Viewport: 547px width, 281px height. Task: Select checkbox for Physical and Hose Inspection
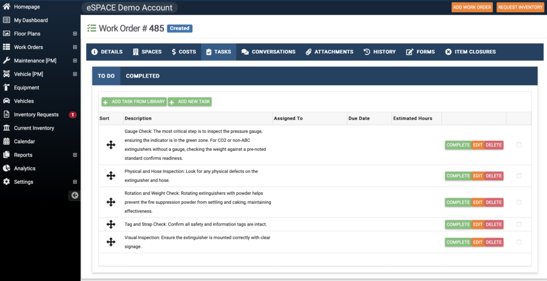tap(519, 176)
